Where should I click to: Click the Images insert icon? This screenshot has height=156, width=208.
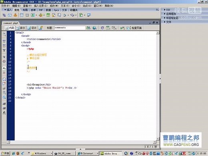click(x=33, y=15)
